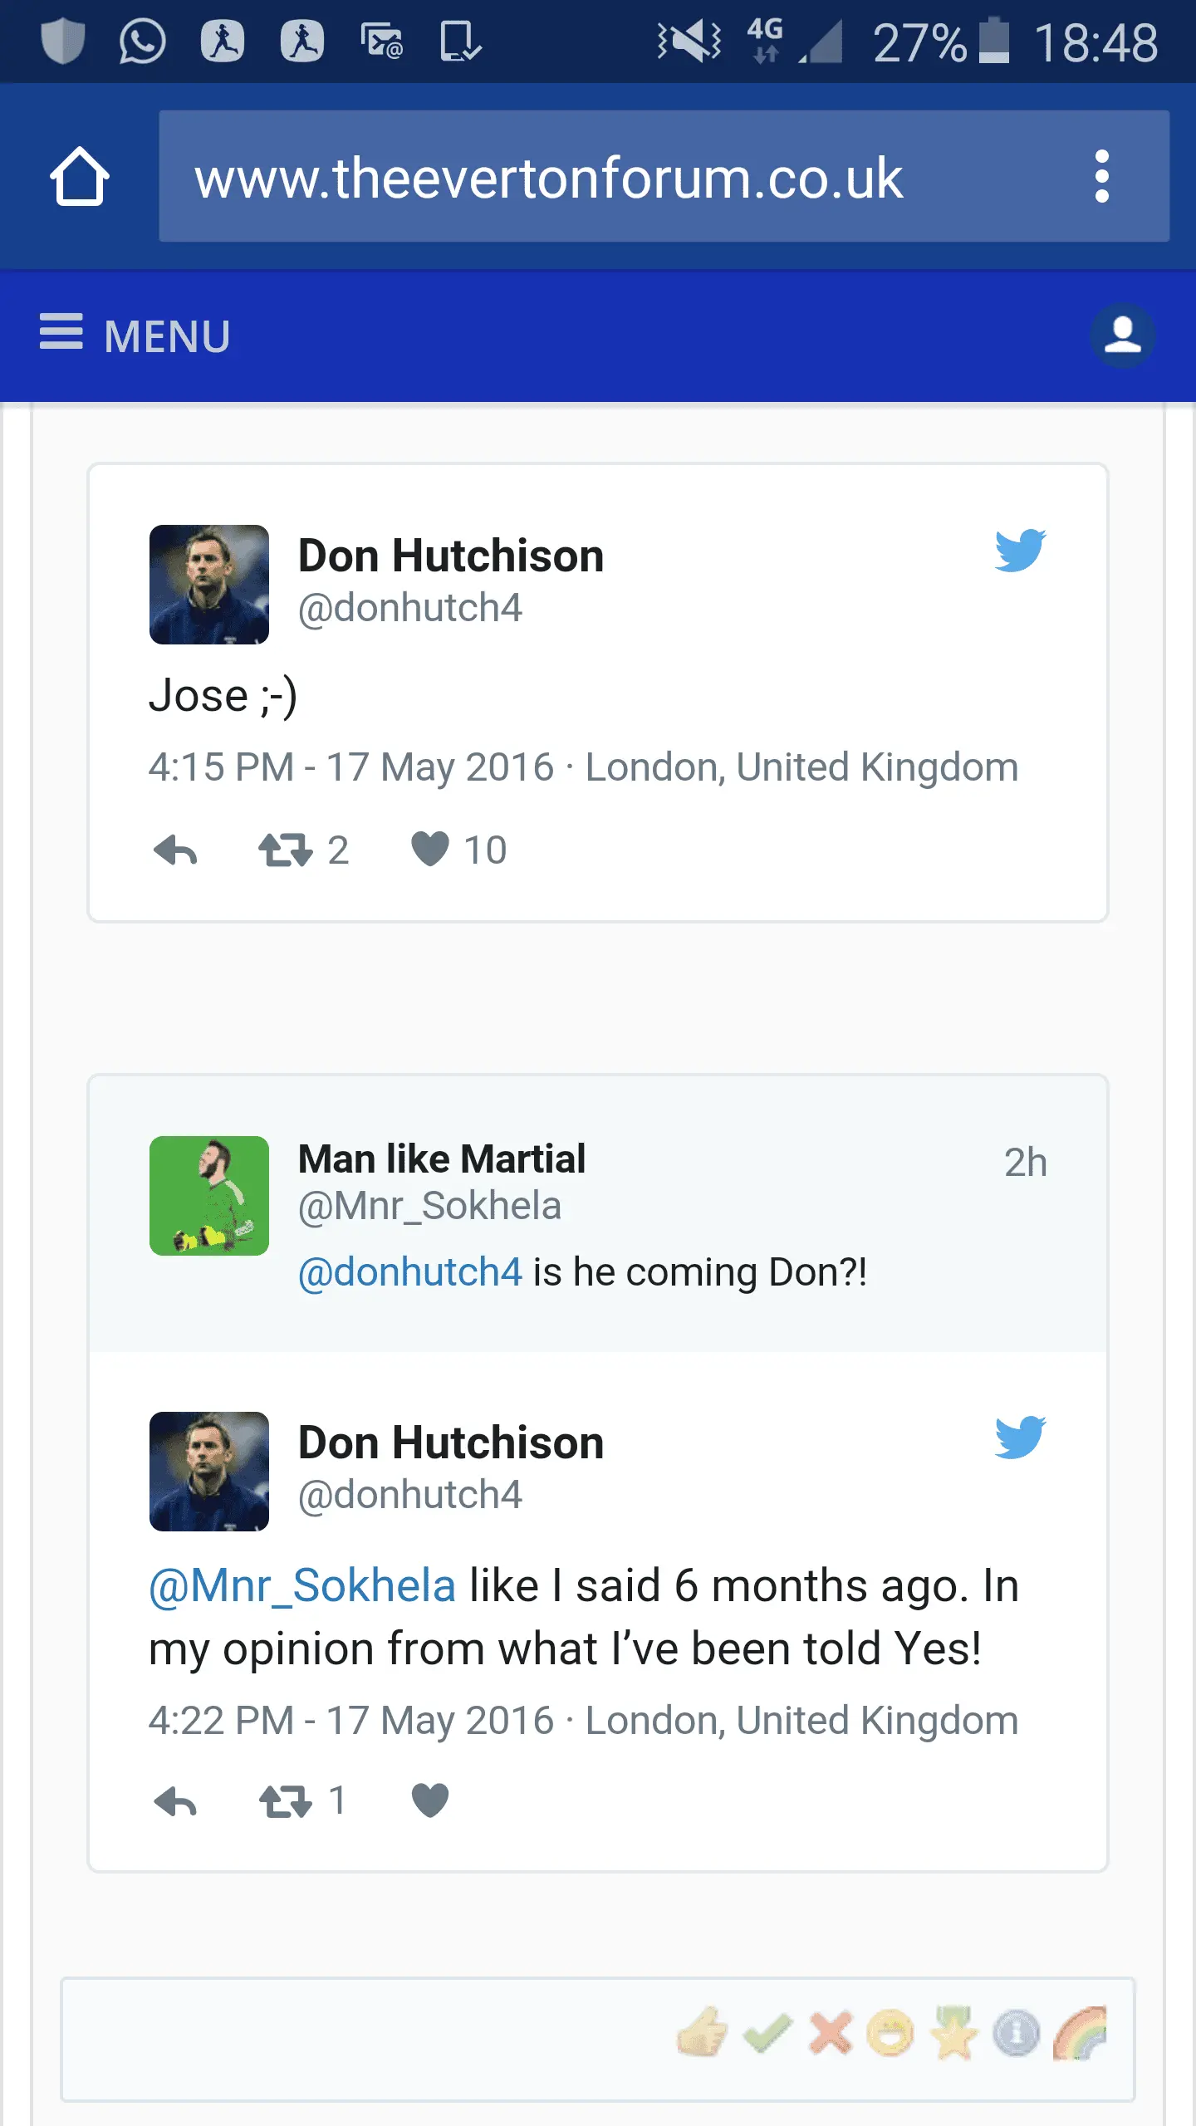1196x2126 pixels.
Task: Reply to the 4:22 PM tweet
Action: [x=175, y=1802]
